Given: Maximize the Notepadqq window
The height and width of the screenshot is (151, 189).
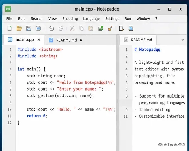Looking at the screenshot, I should 170,9.
